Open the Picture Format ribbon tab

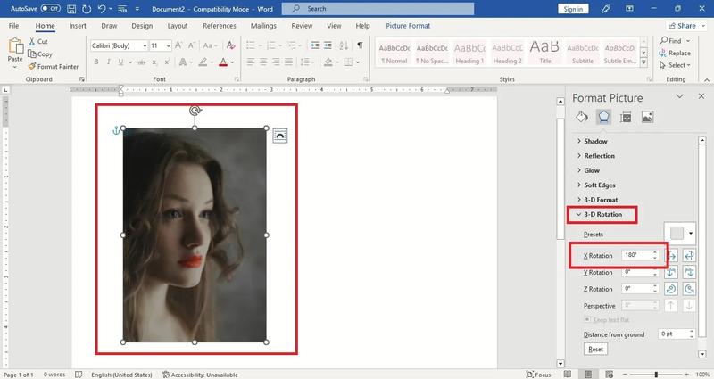[x=408, y=26]
